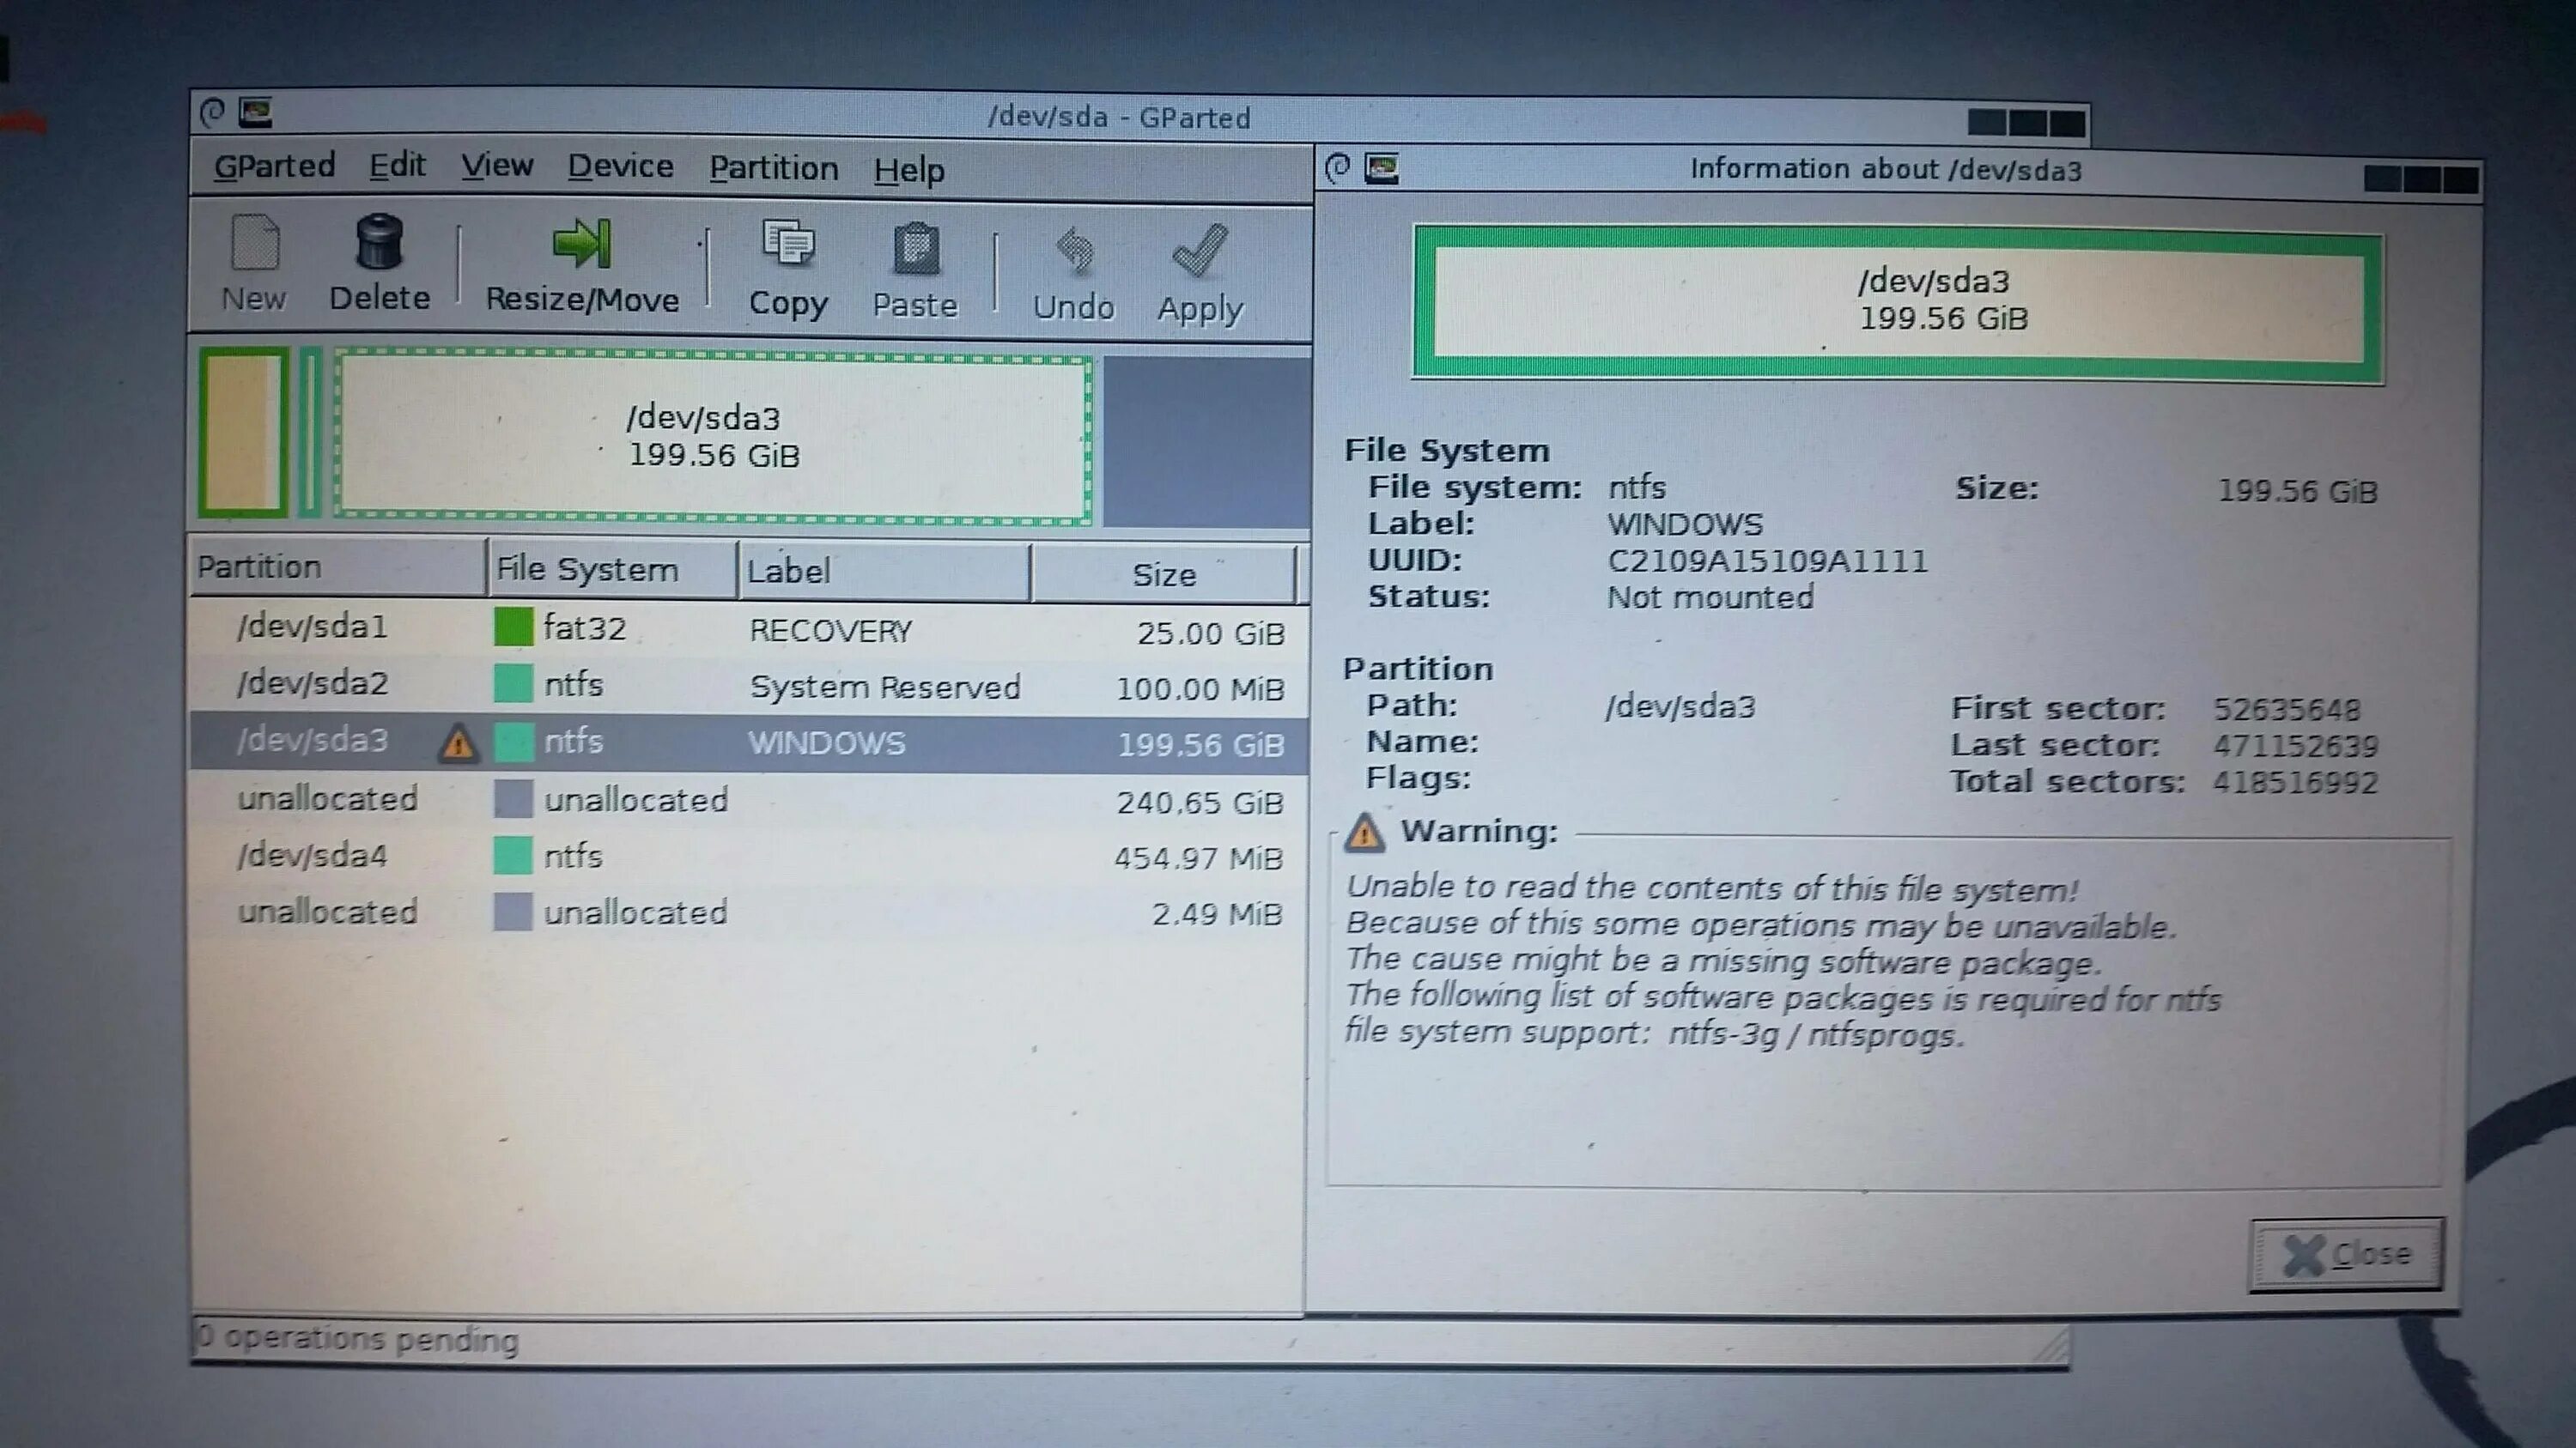Click the Resize/Move arrow icon
This screenshot has width=2576, height=1448.
point(582,245)
